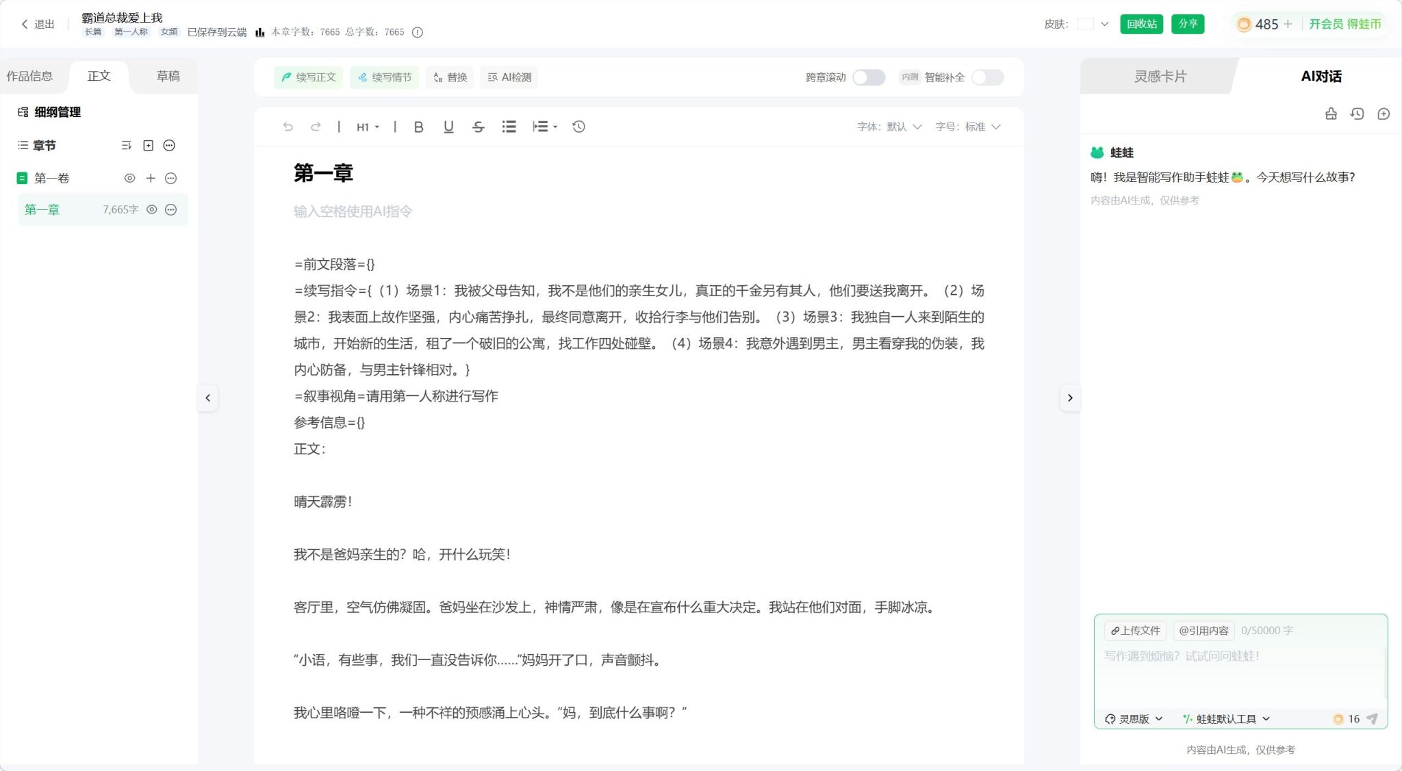Switch to the 灵感卡片 tab
The height and width of the screenshot is (771, 1402).
(1160, 76)
